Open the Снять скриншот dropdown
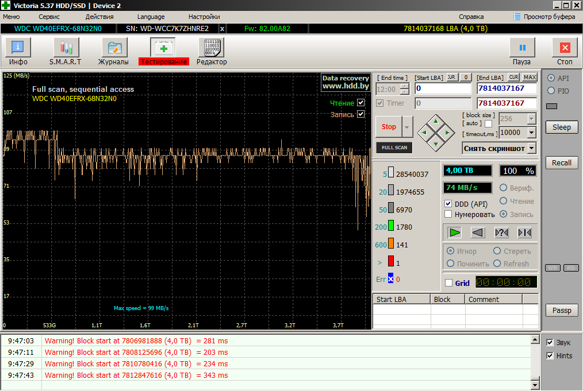Screen dimensions: 583x391 (531, 148)
